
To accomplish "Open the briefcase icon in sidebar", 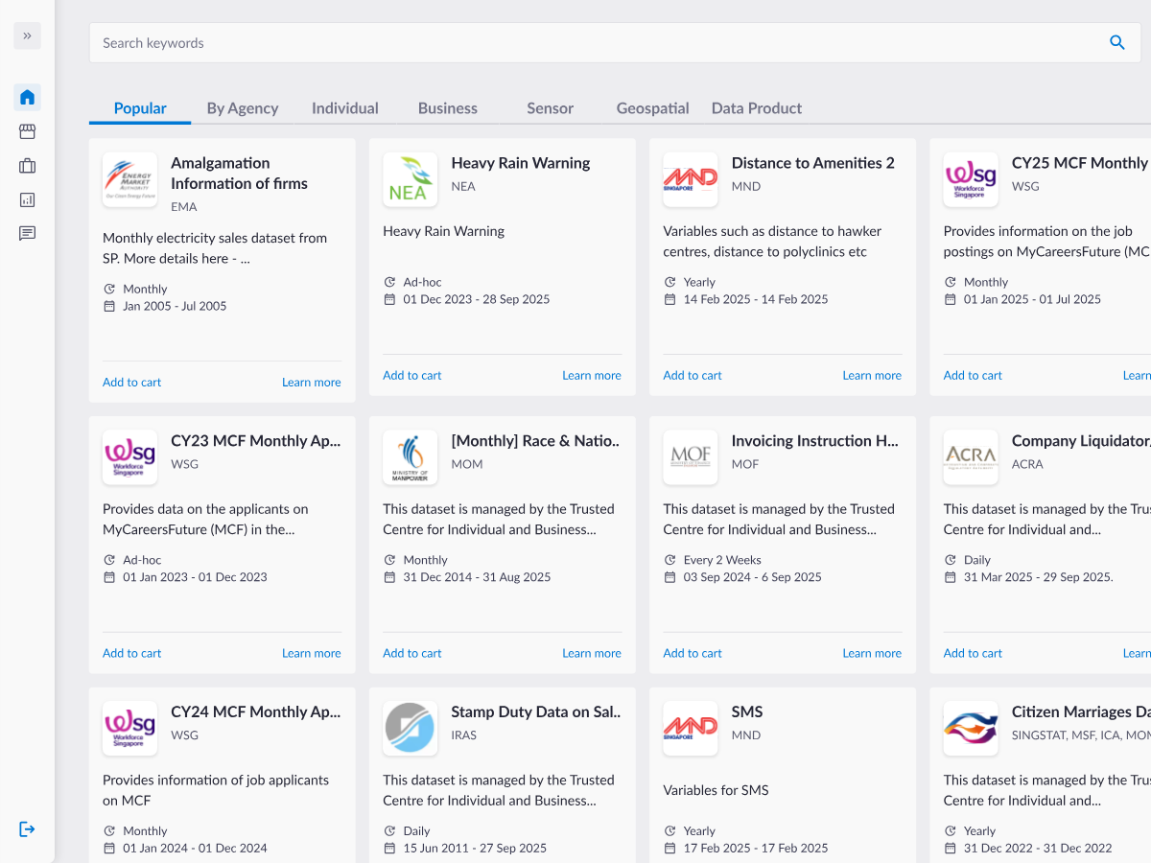I will tap(27, 166).
